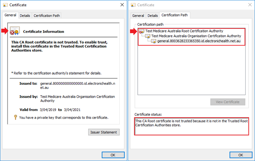Select the General tab in right Certificate window
This screenshot has height=161, width=255.
coord(138,16)
